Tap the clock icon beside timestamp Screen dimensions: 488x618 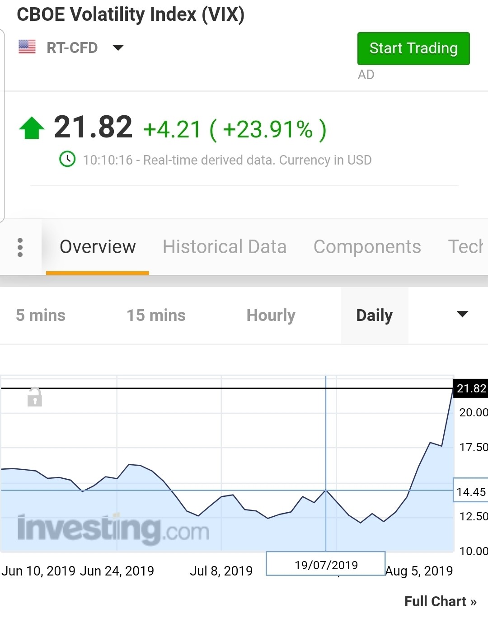pos(68,159)
